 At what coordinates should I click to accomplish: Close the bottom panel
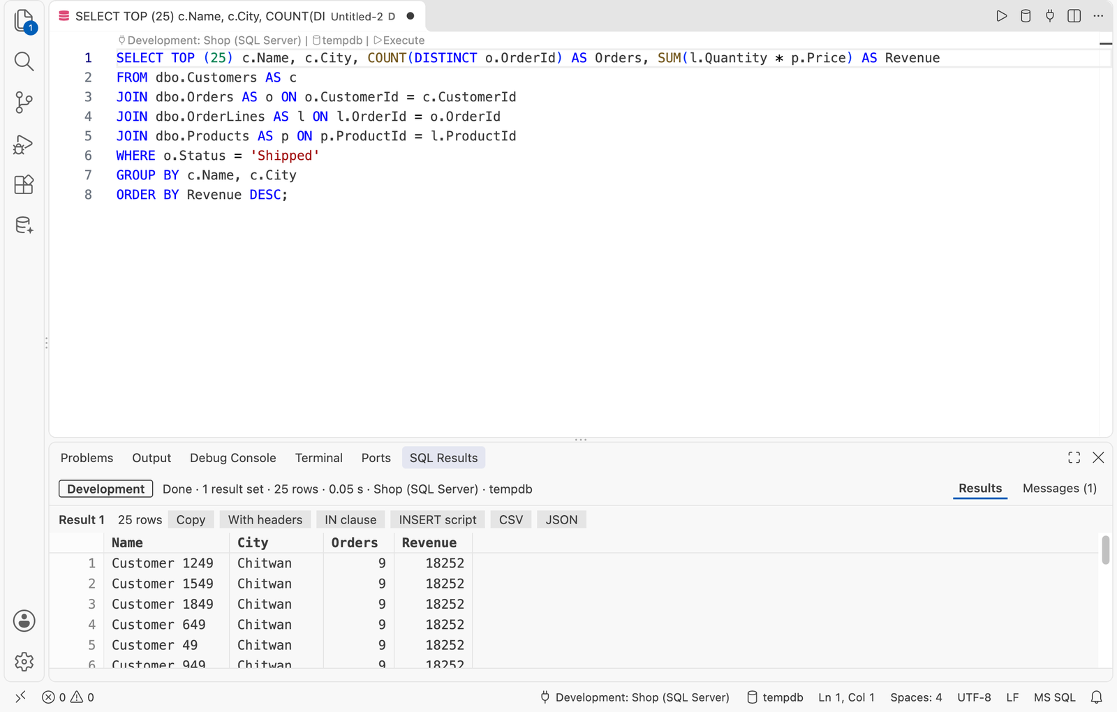pos(1098,457)
